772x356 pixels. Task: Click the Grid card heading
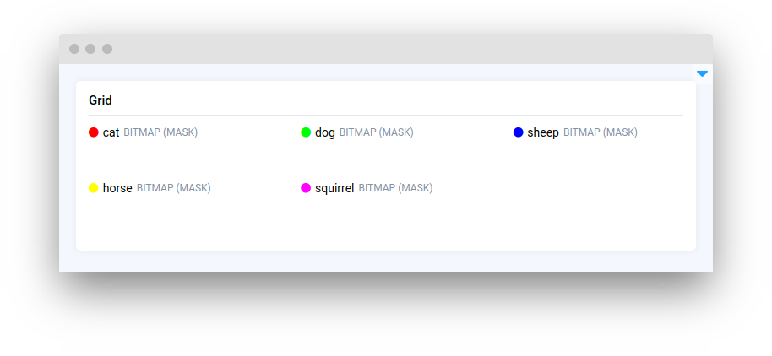101,100
